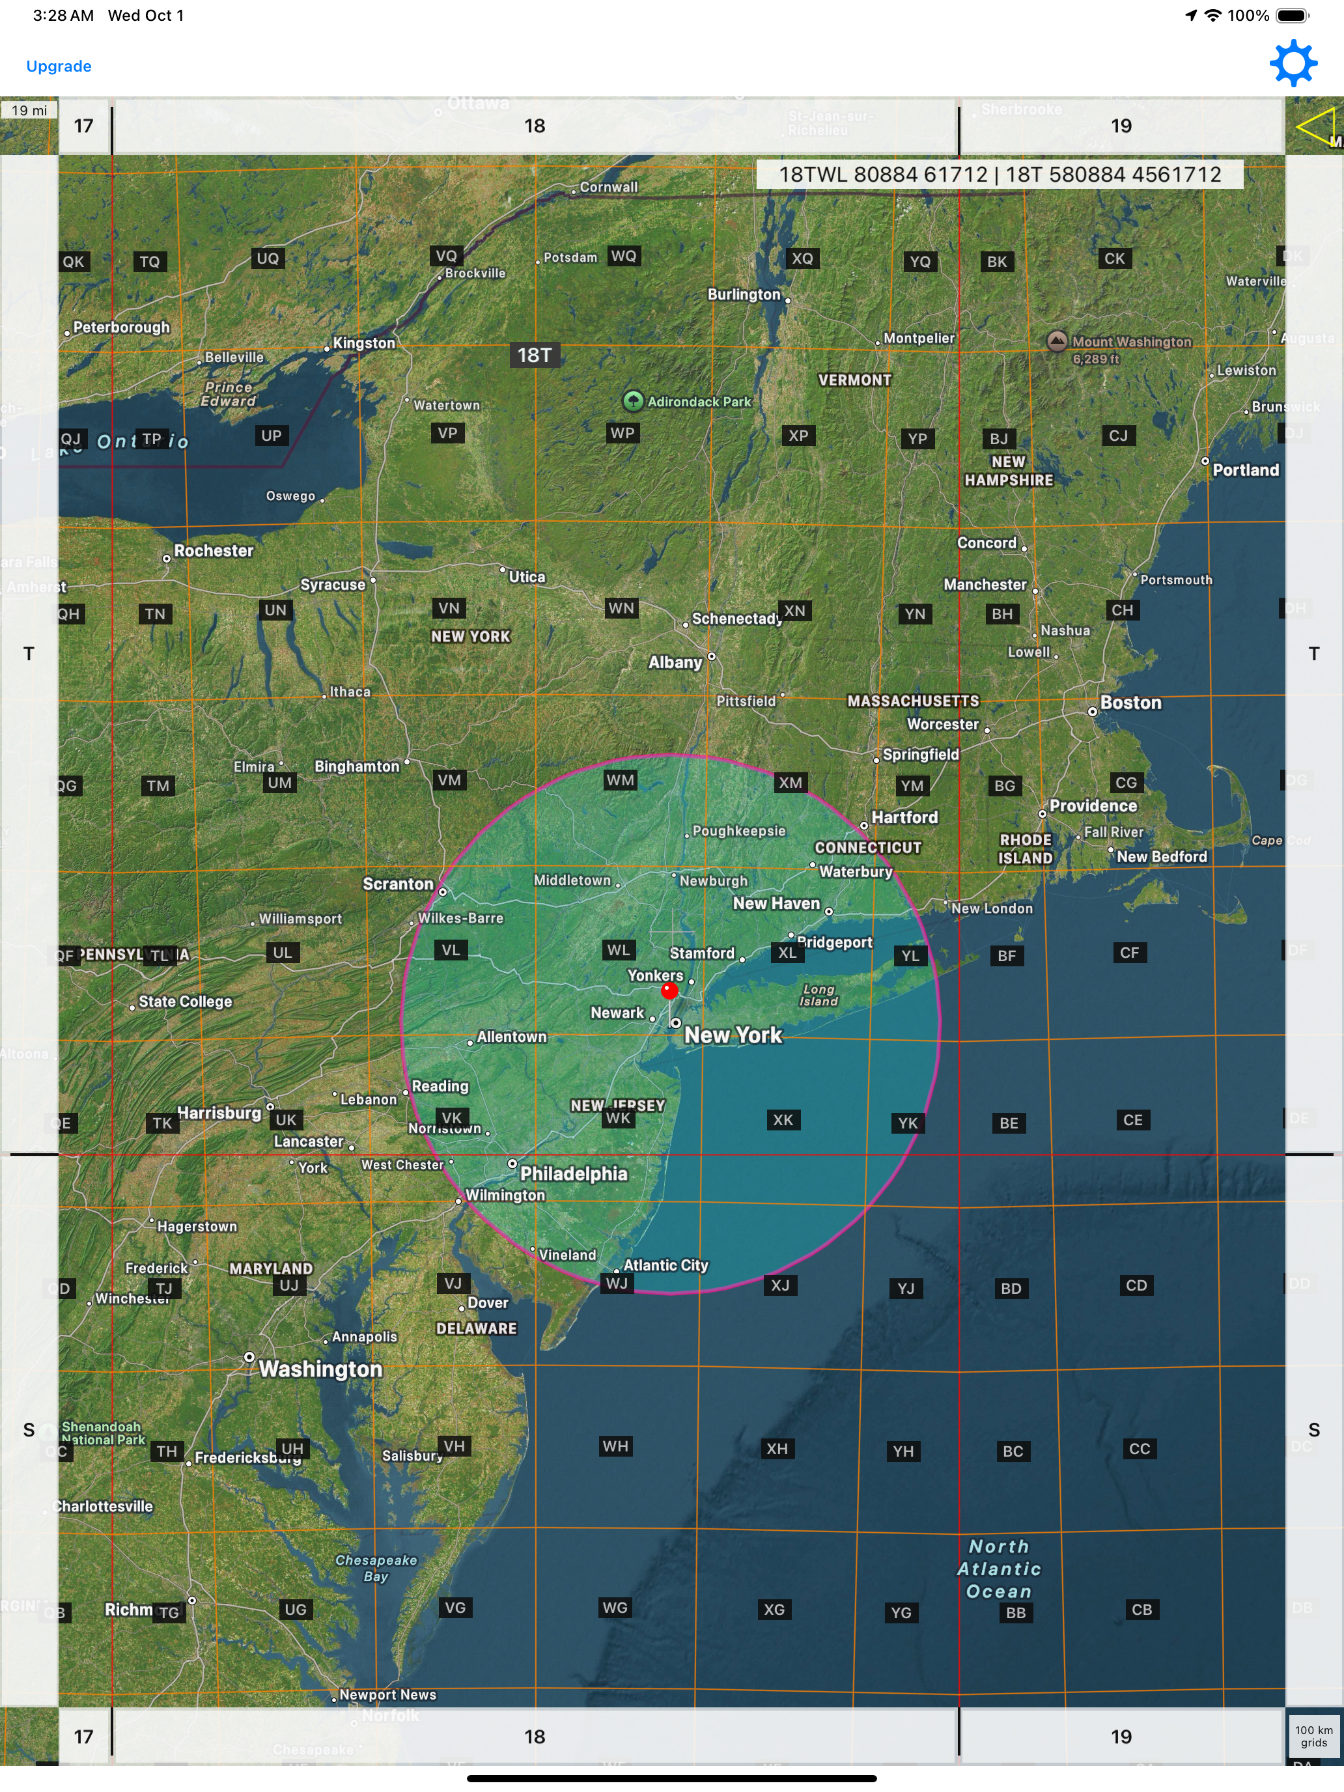Select zone 18 in top ruler
Image resolution: width=1344 pixels, height=1792 pixels.
[535, 126]
